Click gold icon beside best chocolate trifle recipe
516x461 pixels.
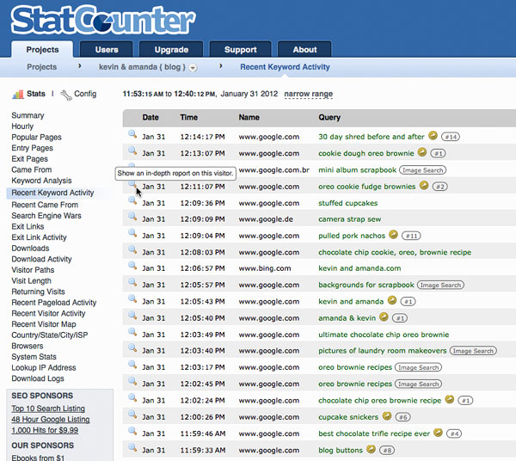tap(438, 433)
